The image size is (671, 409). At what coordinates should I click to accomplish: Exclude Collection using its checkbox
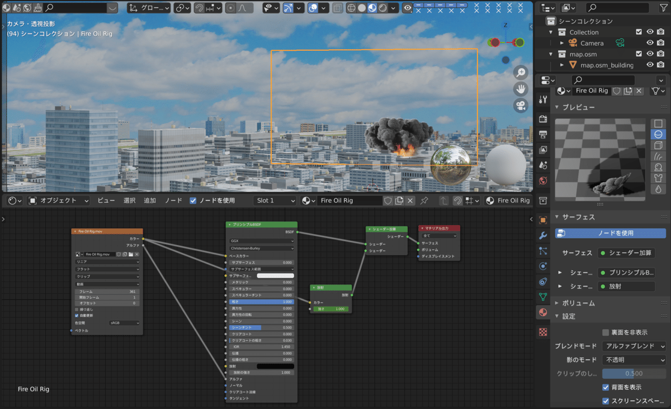[x=639, y=32]
